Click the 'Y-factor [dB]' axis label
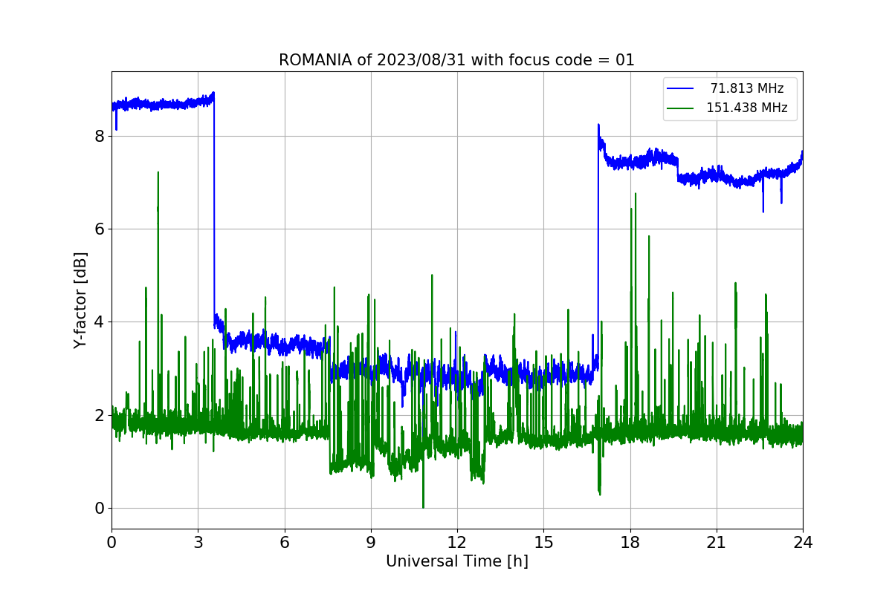The height and width of the screenshot is (594, 892). tap(80, 300)
